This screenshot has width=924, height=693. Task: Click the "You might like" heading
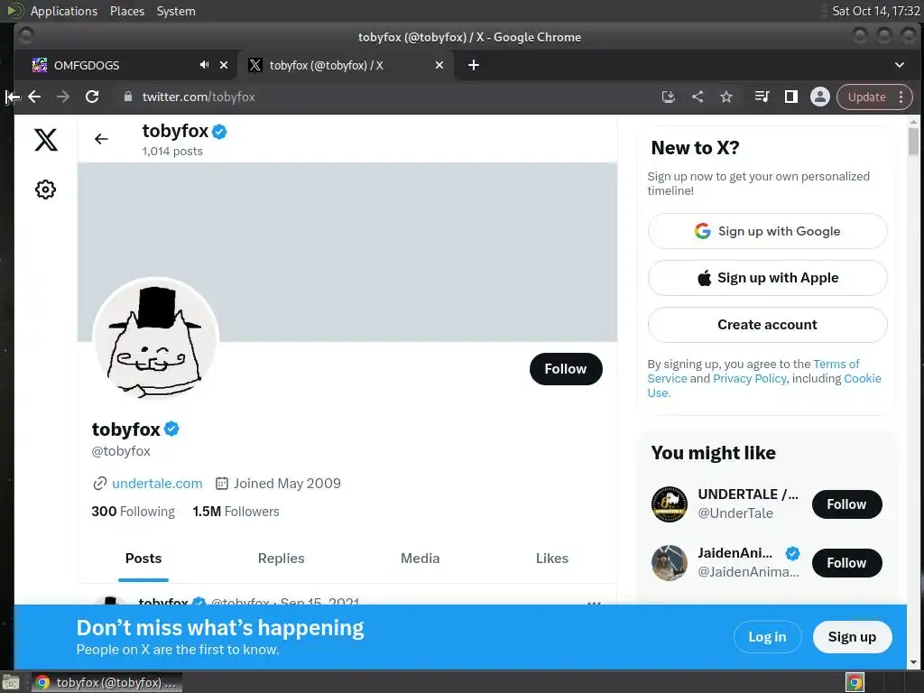(713, 453)
